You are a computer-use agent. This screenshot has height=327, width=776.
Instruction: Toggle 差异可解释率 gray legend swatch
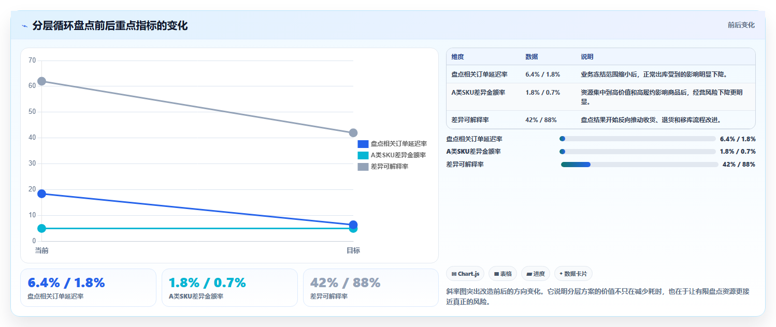pyautogui.click(x=363, y=167)
